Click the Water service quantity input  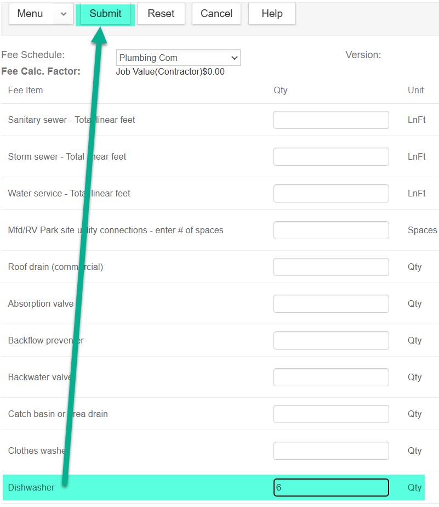coord(331,193)
